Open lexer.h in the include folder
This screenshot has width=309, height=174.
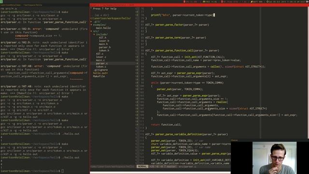(104, 41)
